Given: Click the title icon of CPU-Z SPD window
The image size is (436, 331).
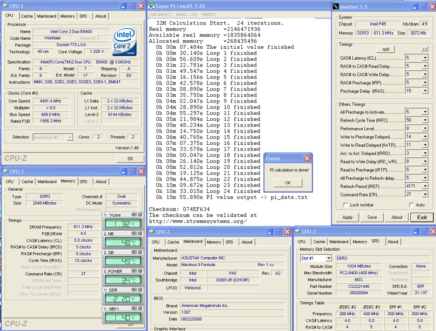Looking at the screenshot, I should [x=297, y=232].
